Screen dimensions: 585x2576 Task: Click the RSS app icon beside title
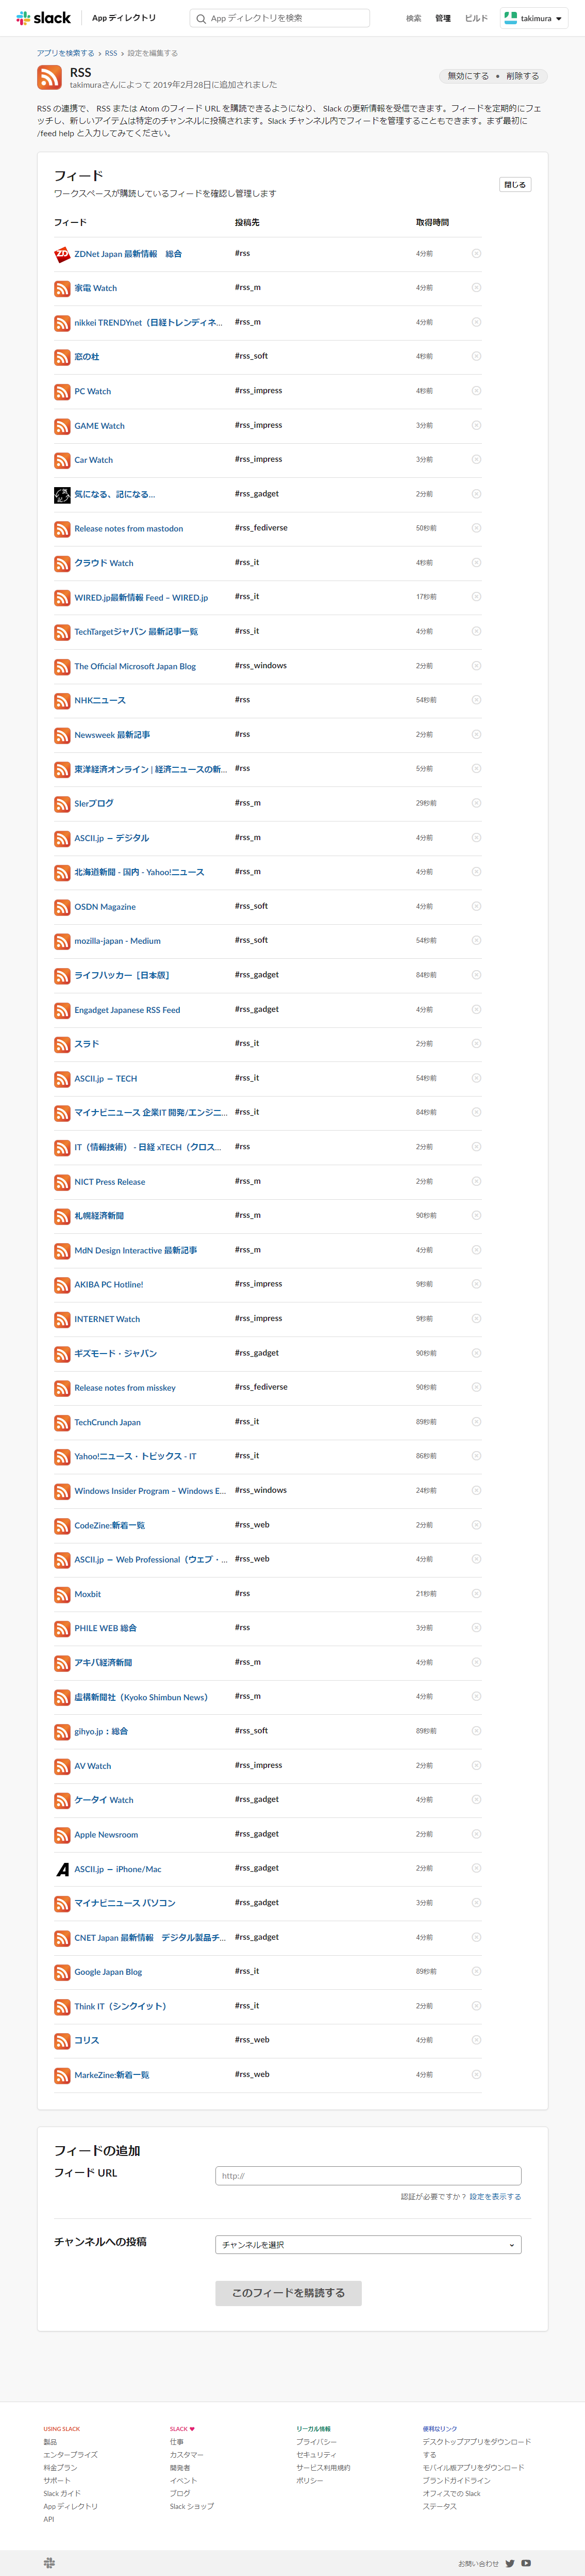point(49,77)
